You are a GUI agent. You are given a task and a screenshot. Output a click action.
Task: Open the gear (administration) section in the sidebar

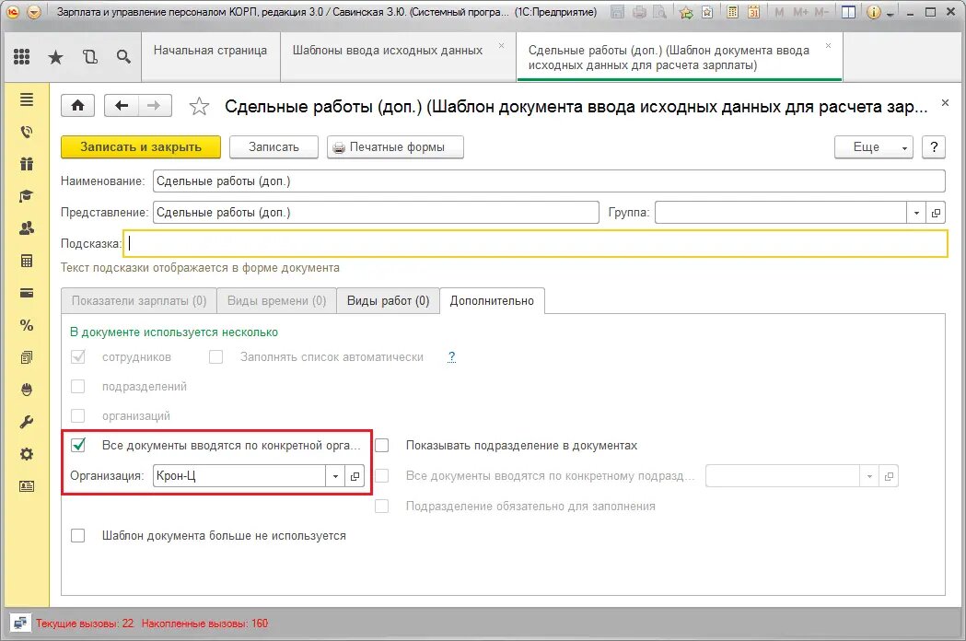27,454
